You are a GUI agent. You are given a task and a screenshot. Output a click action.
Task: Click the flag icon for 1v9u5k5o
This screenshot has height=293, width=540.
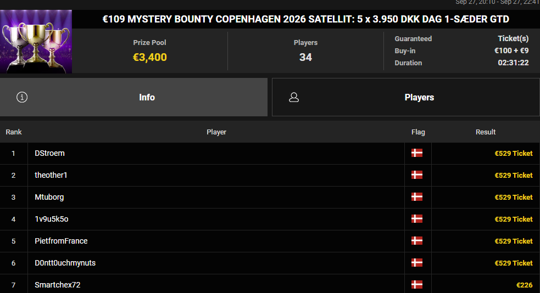[x=417, y=219]
